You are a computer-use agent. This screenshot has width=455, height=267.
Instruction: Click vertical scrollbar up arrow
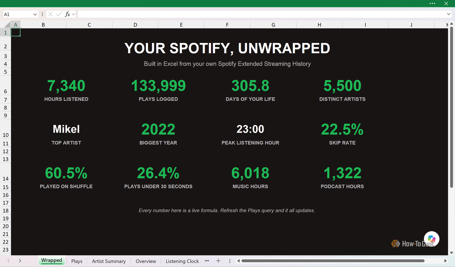(452, 24)
